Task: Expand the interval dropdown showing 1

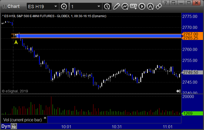Action: click(99, 6)
